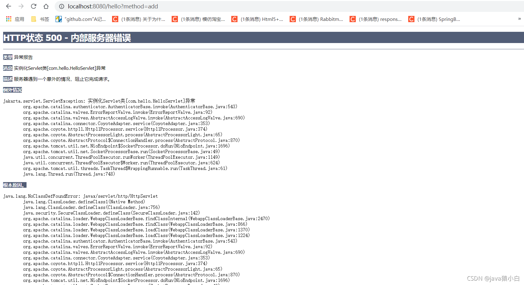Viewport: 524px width, 285px height.
Task: Click the TaskThread.java:61 stack trace line
Action: tap(125, 168)
